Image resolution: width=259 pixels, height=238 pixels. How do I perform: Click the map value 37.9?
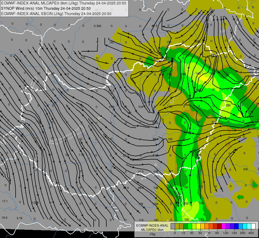(x=140, y=172)
